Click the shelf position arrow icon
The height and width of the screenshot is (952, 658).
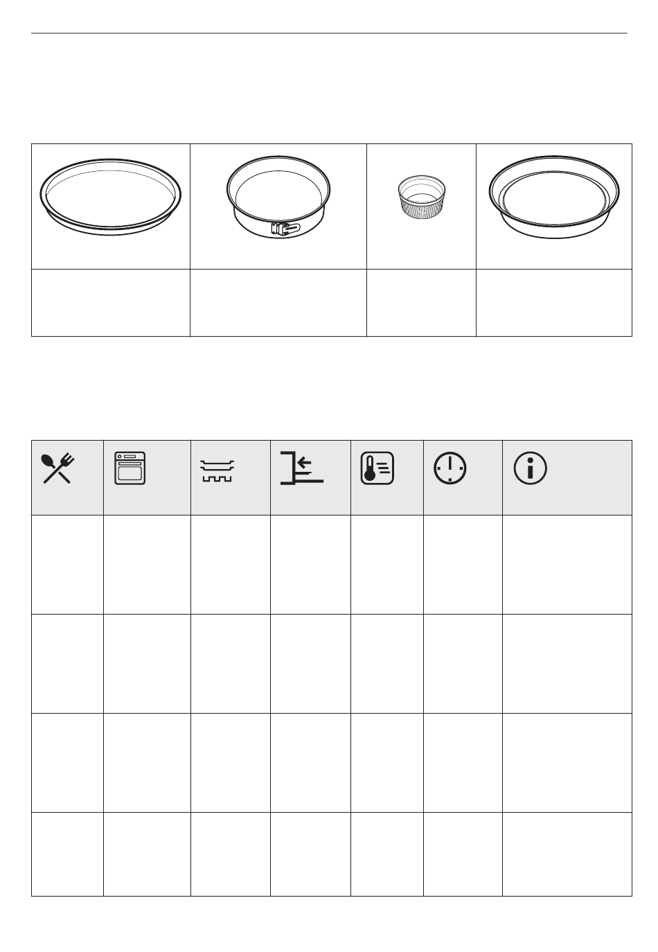pyautogui.click(x=302, y=467)
